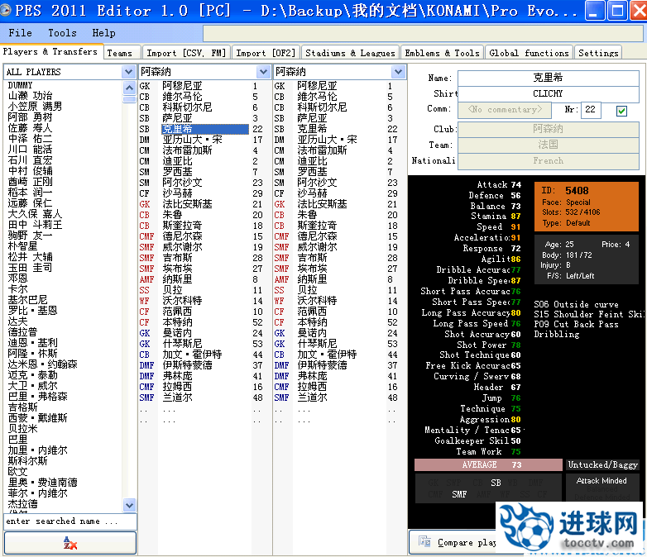Select 纳斯里 in the right squad list
Viewport: 647px width, 557px height.
point(313,279)
